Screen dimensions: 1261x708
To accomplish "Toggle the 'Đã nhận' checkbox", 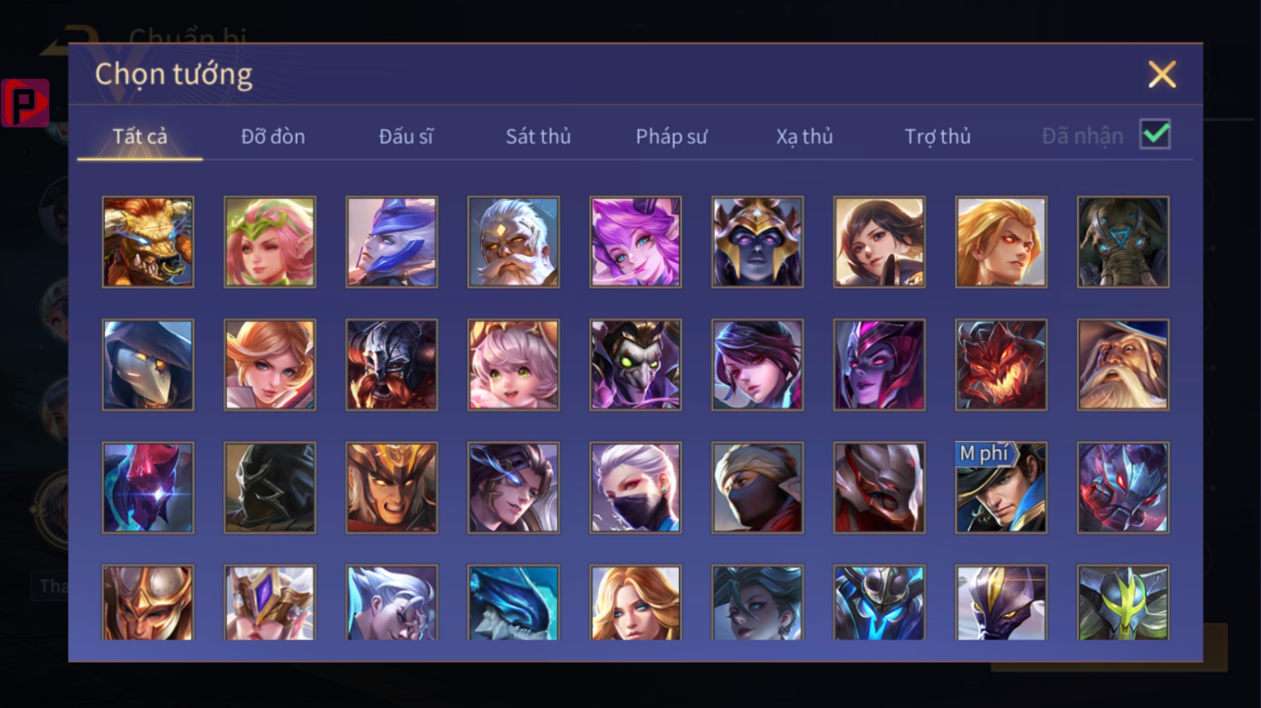I will pos(1155,135).
